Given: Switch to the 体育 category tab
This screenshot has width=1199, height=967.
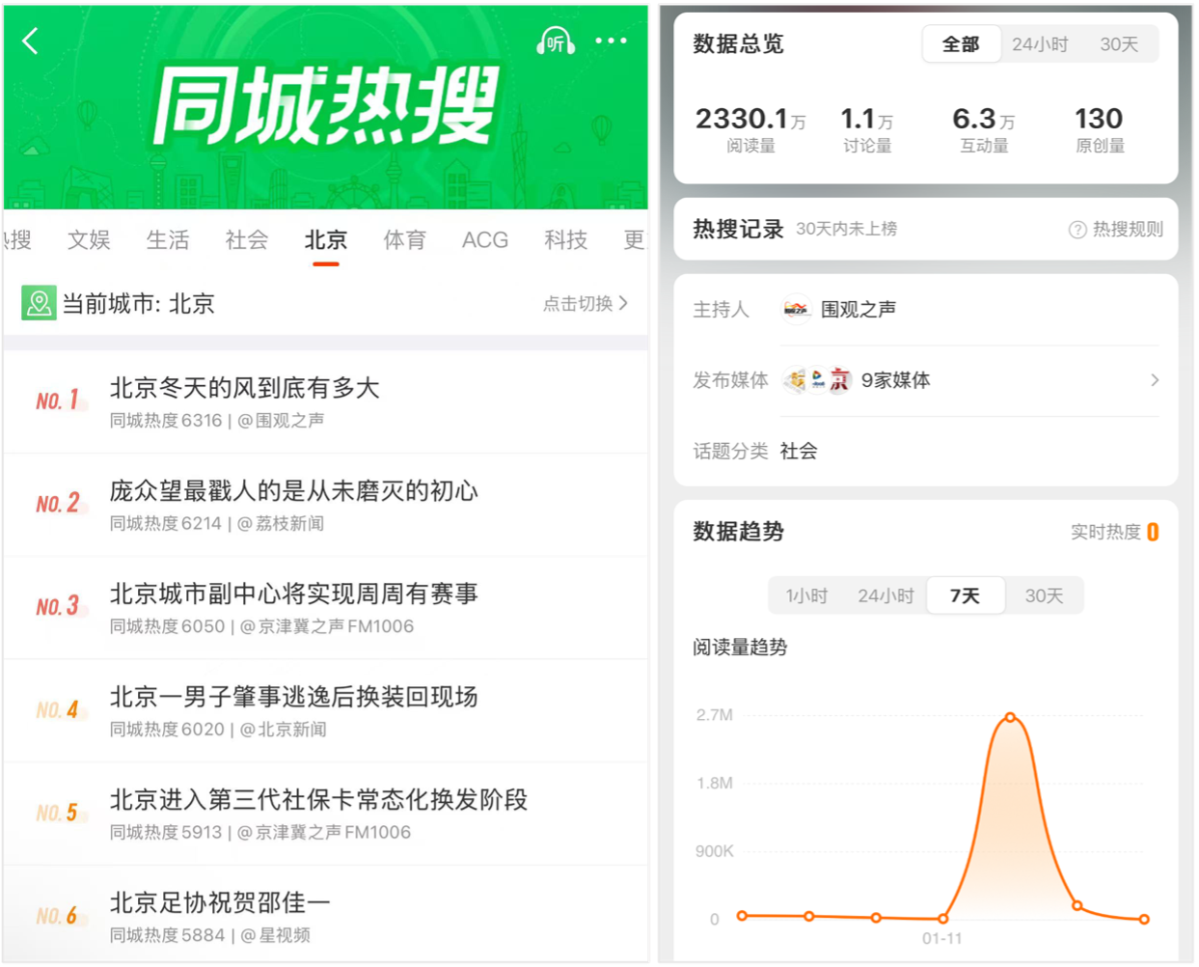Looking at the screenshot, I should tap(404, 240).
